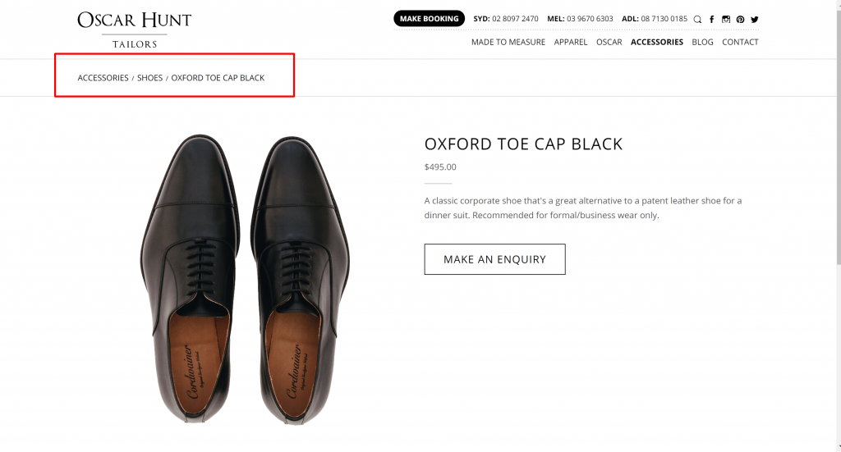Open the Contact menu link
The image size is (841, 452).
point(740,42)
